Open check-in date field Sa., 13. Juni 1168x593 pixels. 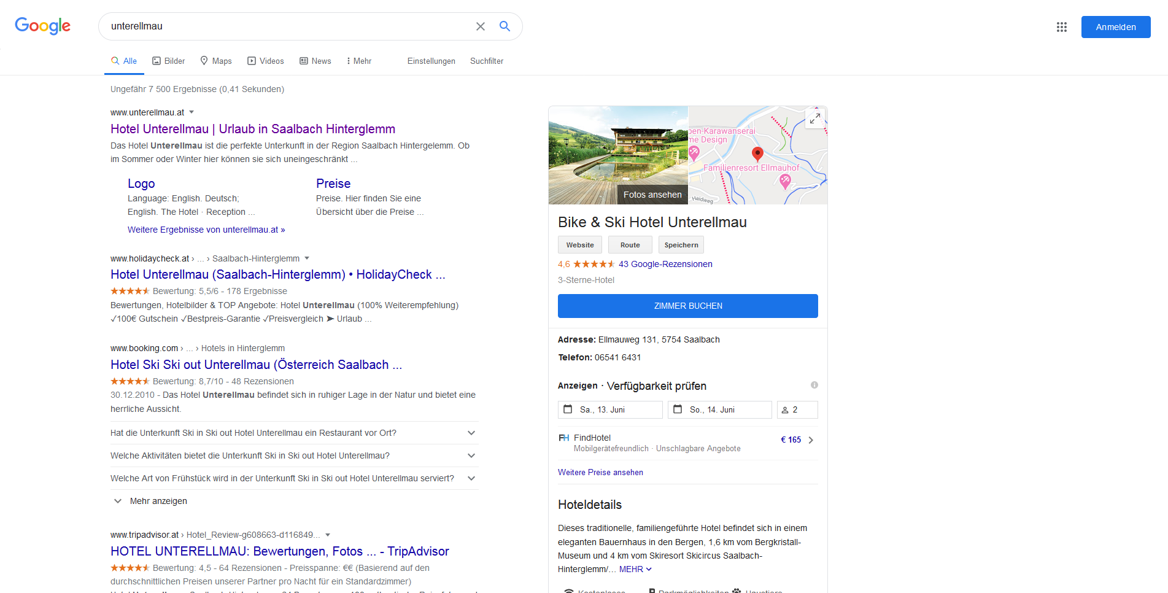click(609, 409)
